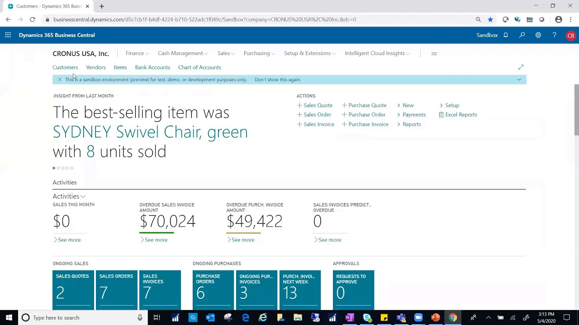
Task: Go back using the browser back arrow
Action: click(8, 19)
